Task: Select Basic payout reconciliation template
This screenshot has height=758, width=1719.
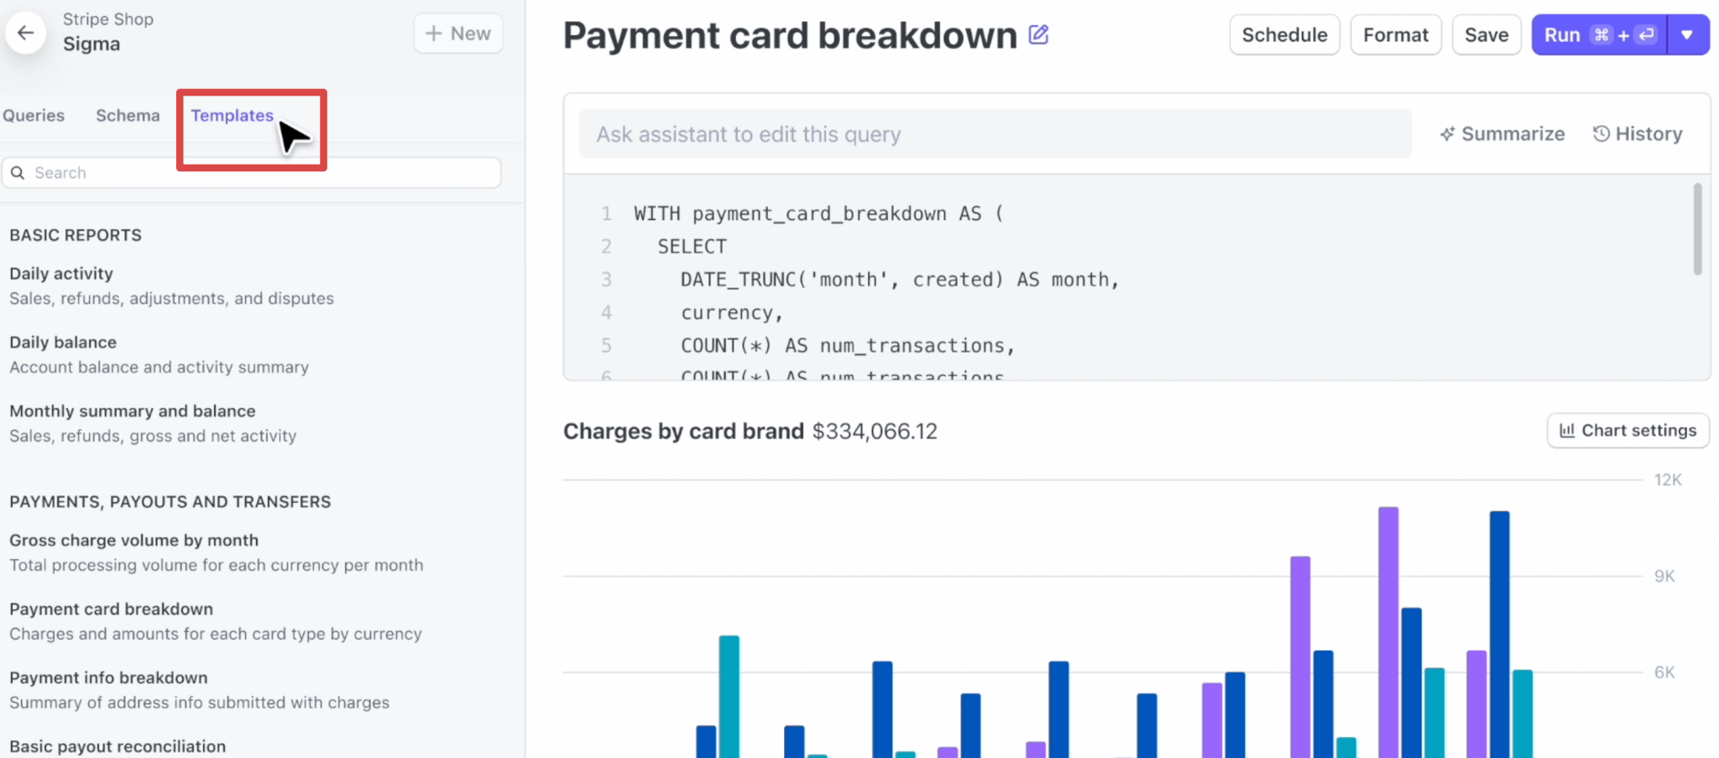Action: click(x=118, y=745)
